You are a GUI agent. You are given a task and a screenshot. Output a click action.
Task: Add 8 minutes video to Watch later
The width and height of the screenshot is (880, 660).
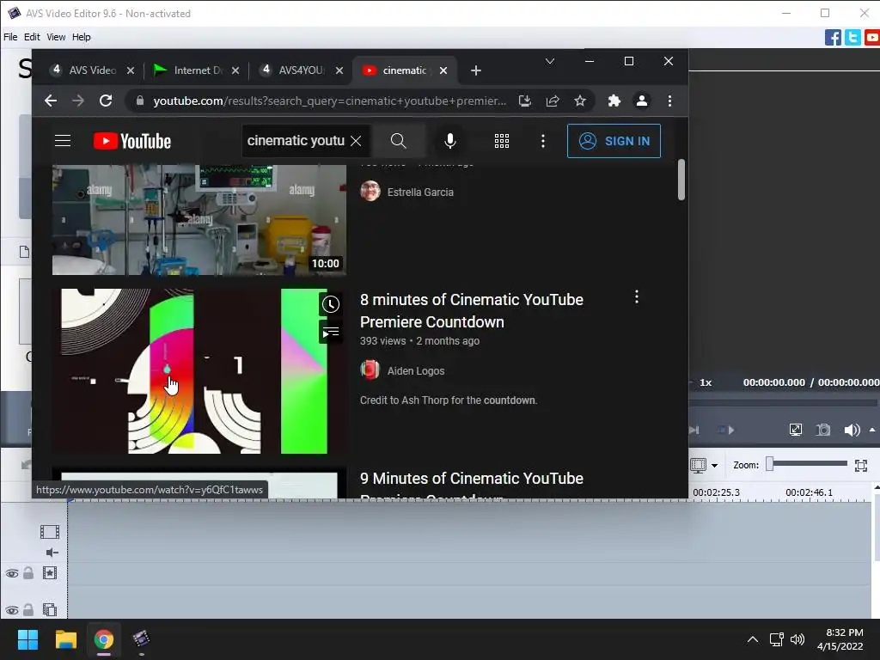tap(331, 305)
